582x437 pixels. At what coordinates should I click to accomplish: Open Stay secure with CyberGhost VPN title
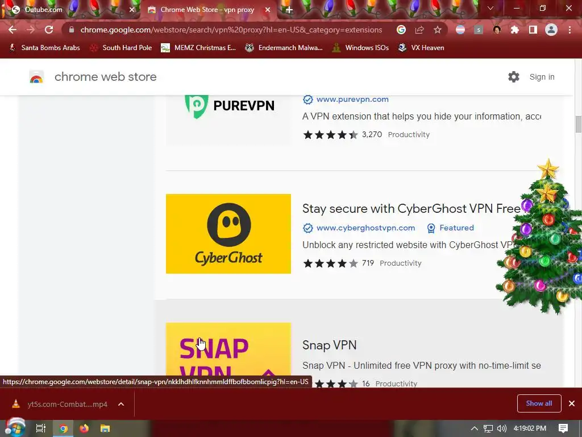pyautogui.click(x=411, y=208)
